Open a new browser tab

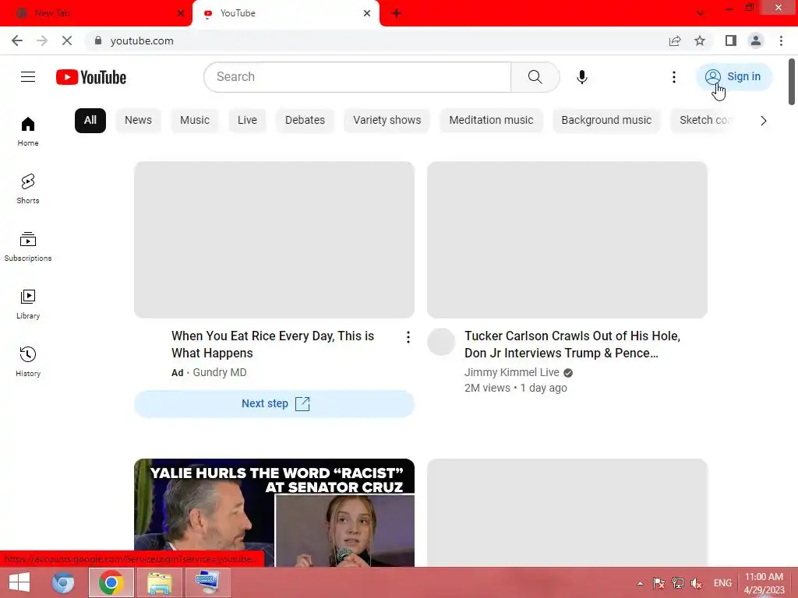pyautogui.click(x=397, y=13)
